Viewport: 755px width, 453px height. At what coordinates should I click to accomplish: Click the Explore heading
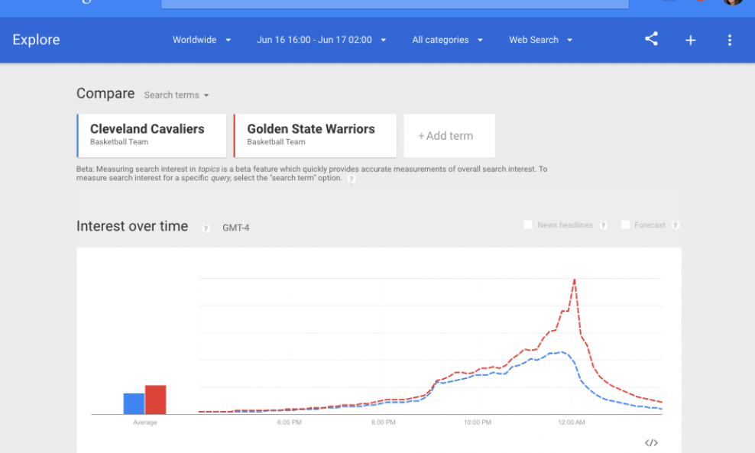(x=36, y=40)
